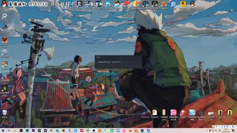
Task: Open network settings from the tray
Action: point(213,131)
